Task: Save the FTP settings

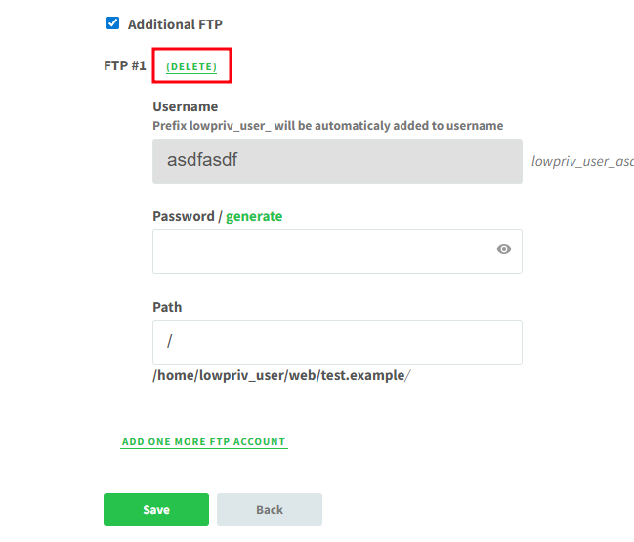Action: [x=156, y=510]
